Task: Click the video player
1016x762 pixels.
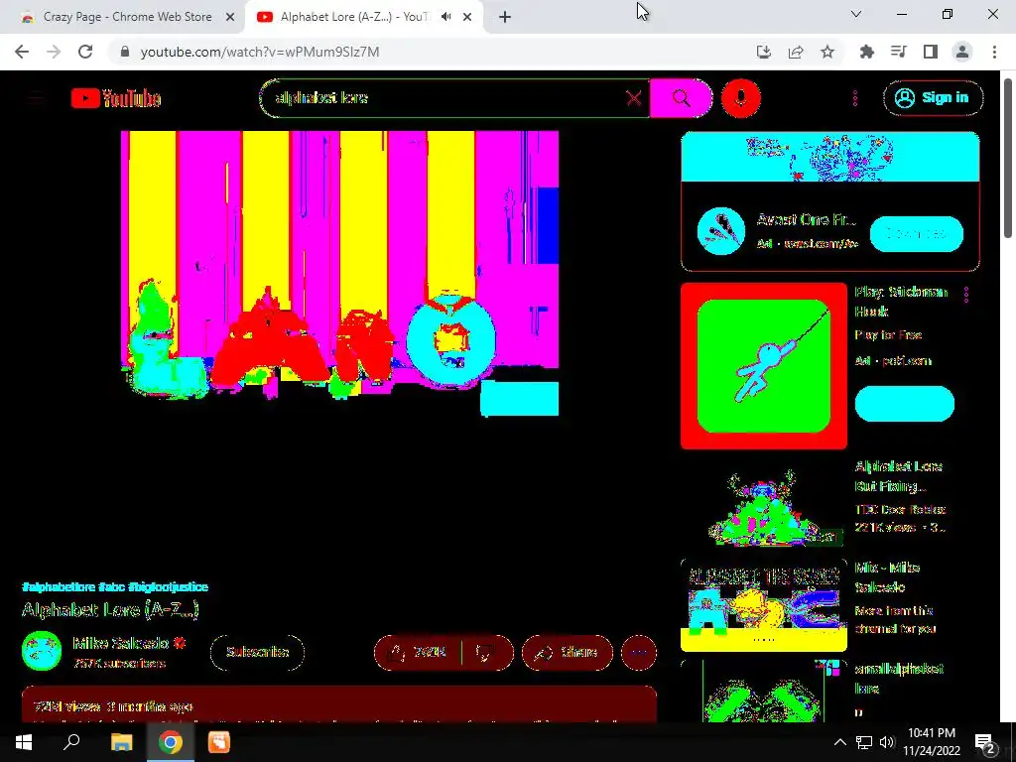Action: coord(339,273)
